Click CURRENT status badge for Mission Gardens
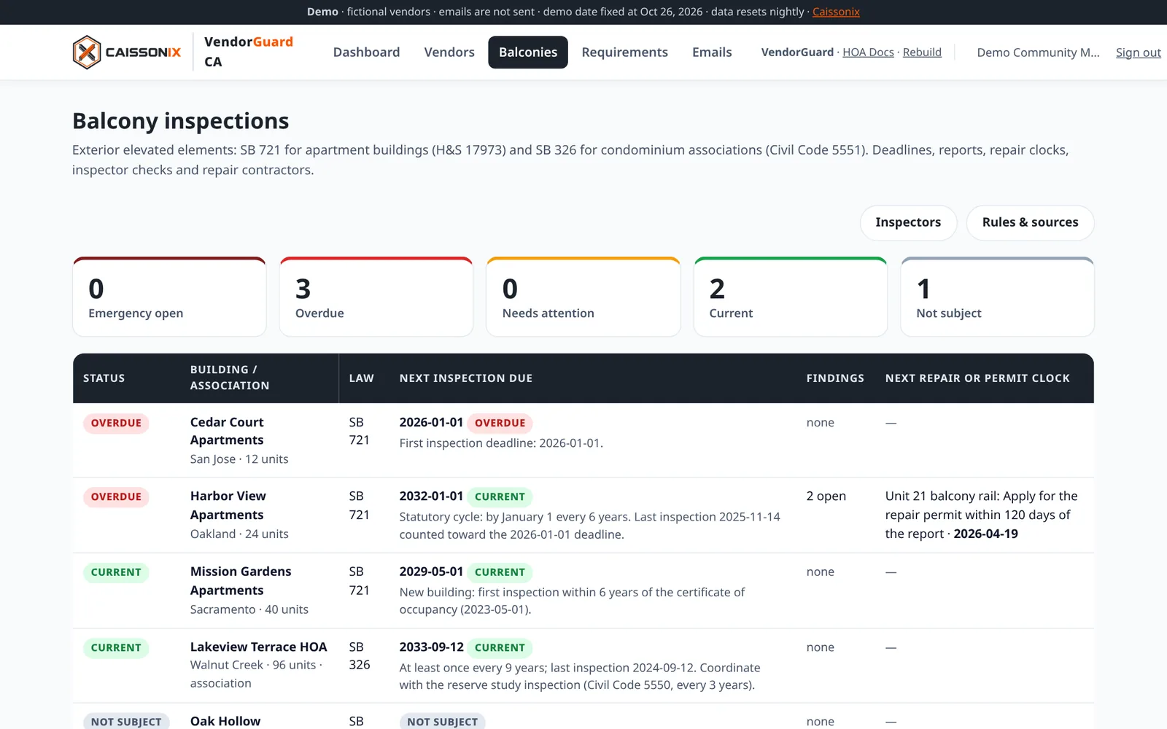Image resolution: width=1167 pixels, height=729 pixels. 116,572
